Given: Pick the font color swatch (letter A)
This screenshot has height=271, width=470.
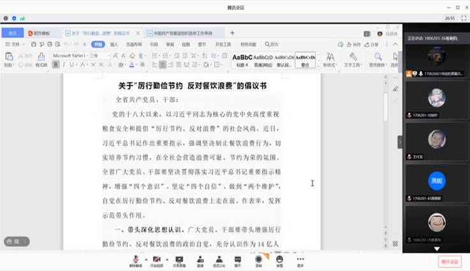Looking at the screenshot, I should [x=131, y=64].
